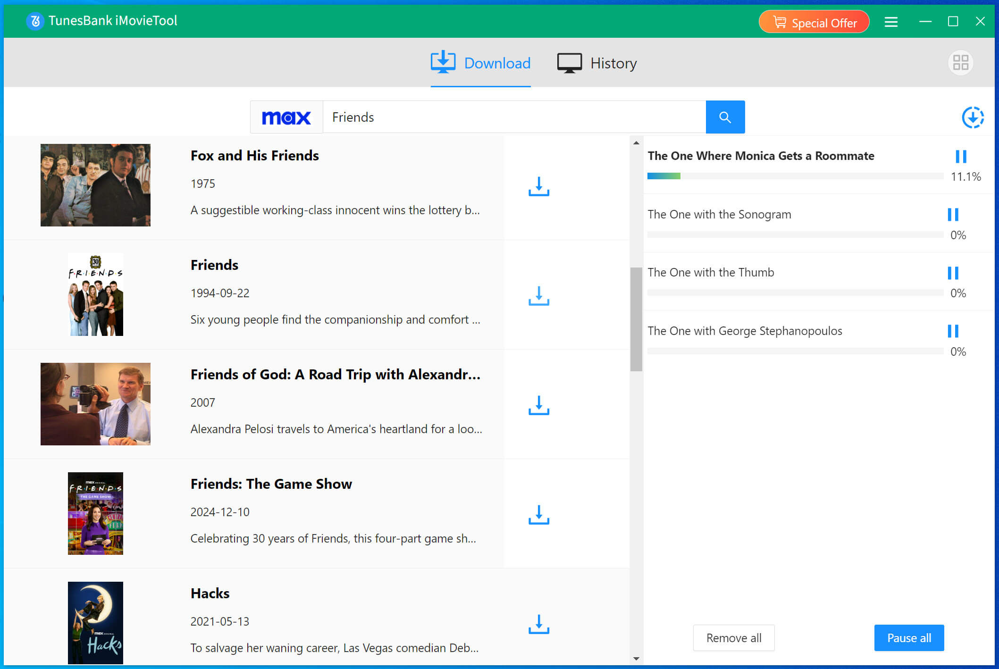Toggle the circular download queue icon
Screen dimensions: 999x669
pos(973,117)
